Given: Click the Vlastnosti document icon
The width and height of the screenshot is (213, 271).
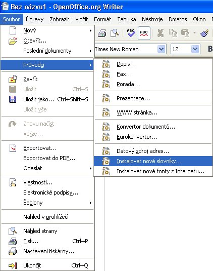Looking at the screenshot, I should [13, 182].
